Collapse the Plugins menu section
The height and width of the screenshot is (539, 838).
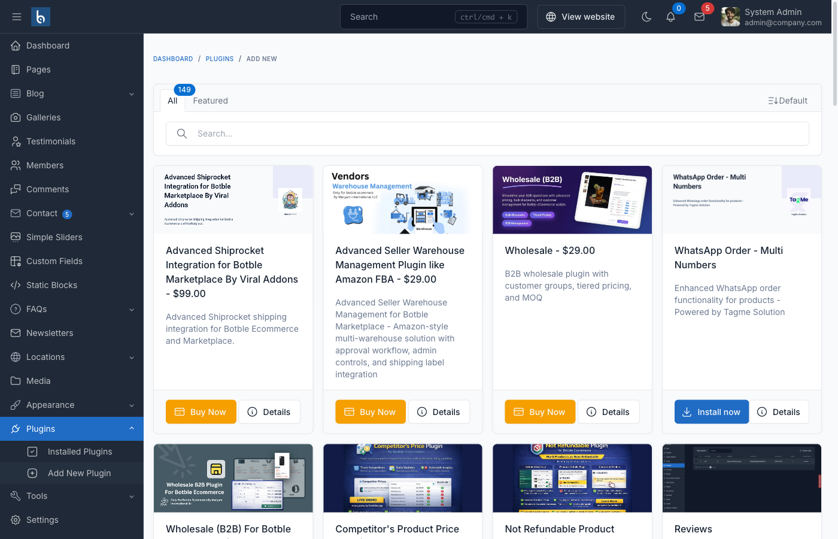(132, 428)
